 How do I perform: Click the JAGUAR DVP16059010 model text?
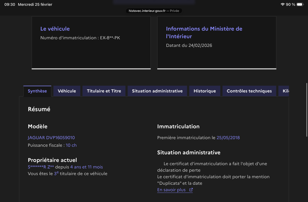[51, 138]
